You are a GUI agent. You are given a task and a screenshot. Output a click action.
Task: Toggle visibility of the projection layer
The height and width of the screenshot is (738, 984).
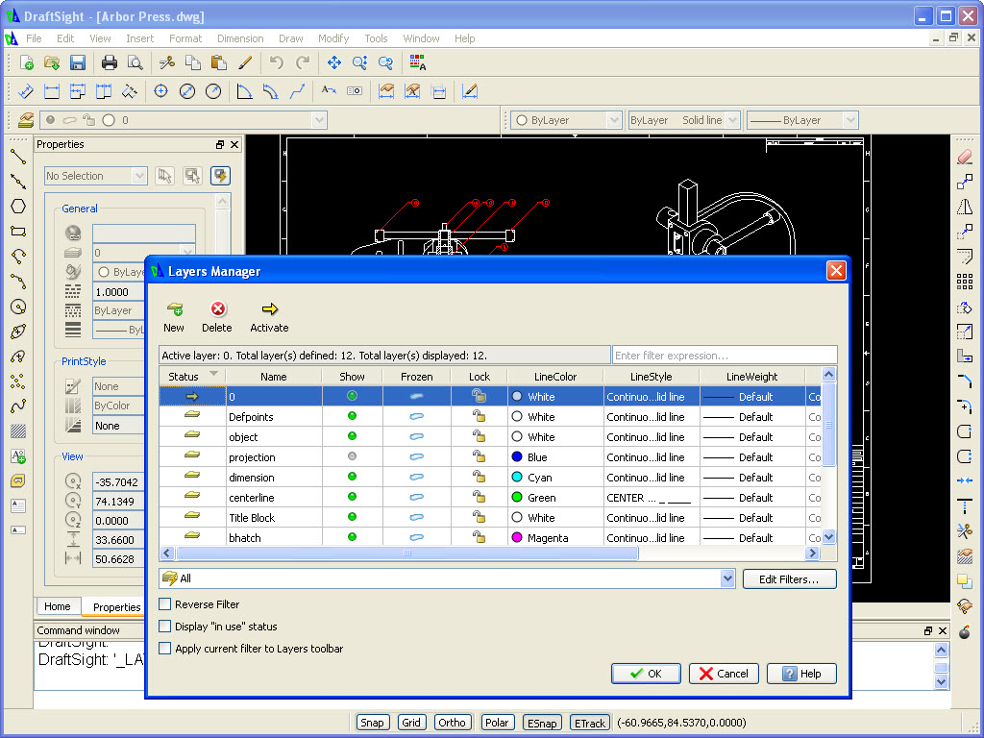[352, 457]
